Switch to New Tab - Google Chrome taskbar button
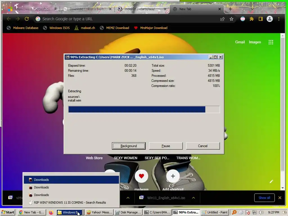The width and height of the screenshot is (288, 216). point(31,213)
